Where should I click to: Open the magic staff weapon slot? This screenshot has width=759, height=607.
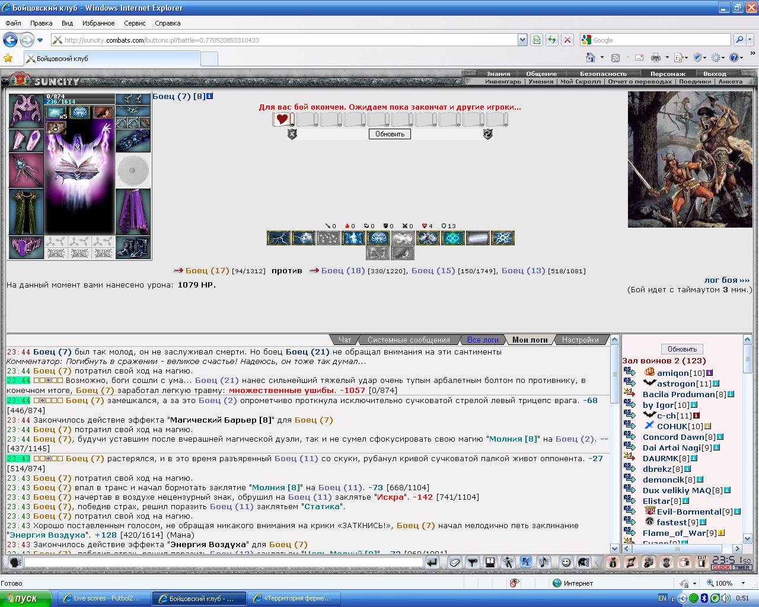click(x=25, y=170)
